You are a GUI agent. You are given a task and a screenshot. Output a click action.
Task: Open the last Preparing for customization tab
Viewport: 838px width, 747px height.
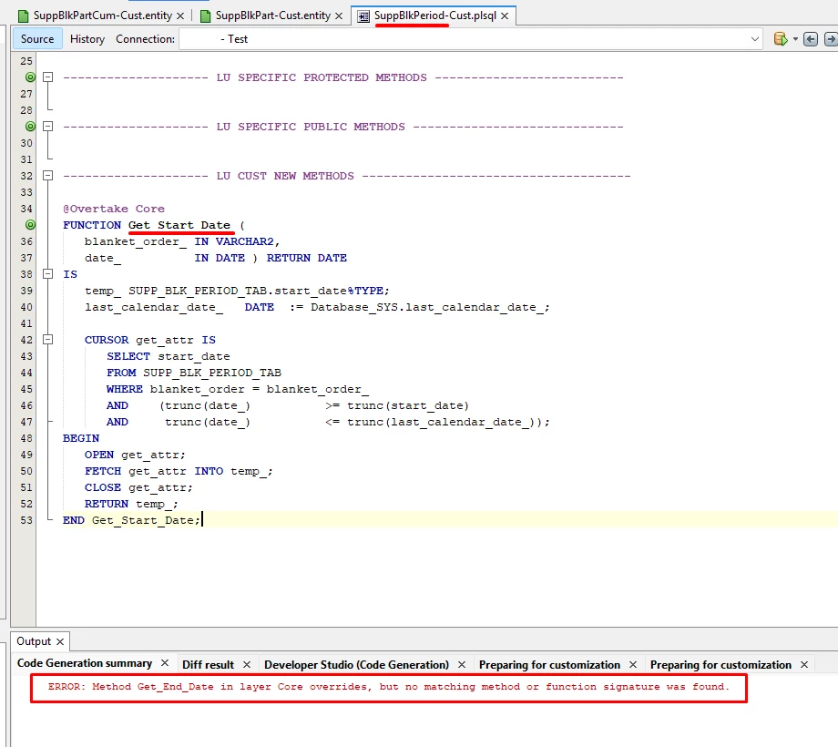720,665
